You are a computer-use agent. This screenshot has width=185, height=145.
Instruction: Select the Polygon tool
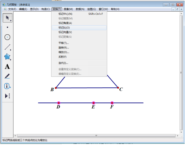(x=7, y=57)
